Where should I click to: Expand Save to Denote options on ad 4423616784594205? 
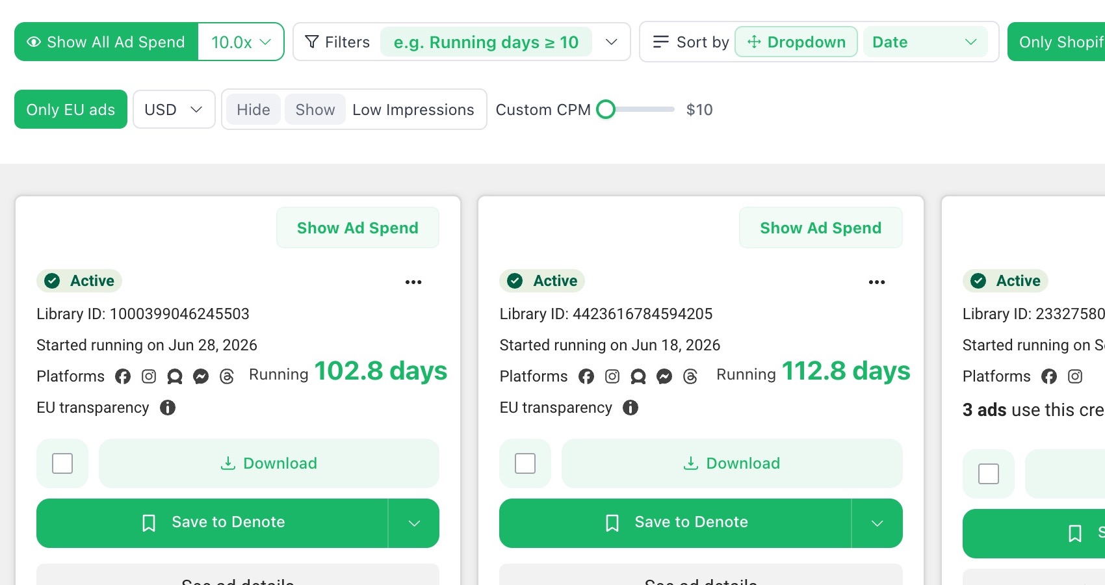tap(877, 523)
